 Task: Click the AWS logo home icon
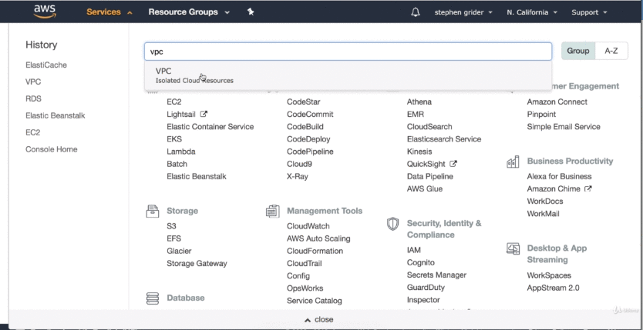[x=45, y=12]
